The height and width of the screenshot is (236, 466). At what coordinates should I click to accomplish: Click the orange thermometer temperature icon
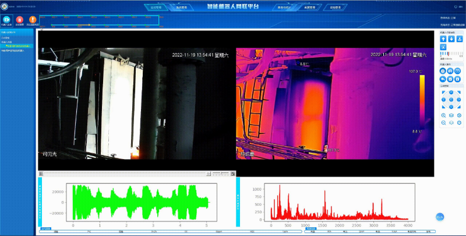(x=33, y=20)
